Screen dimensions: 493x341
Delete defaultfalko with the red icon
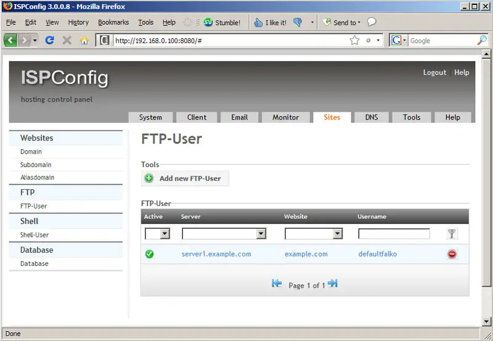click(452, 254)
